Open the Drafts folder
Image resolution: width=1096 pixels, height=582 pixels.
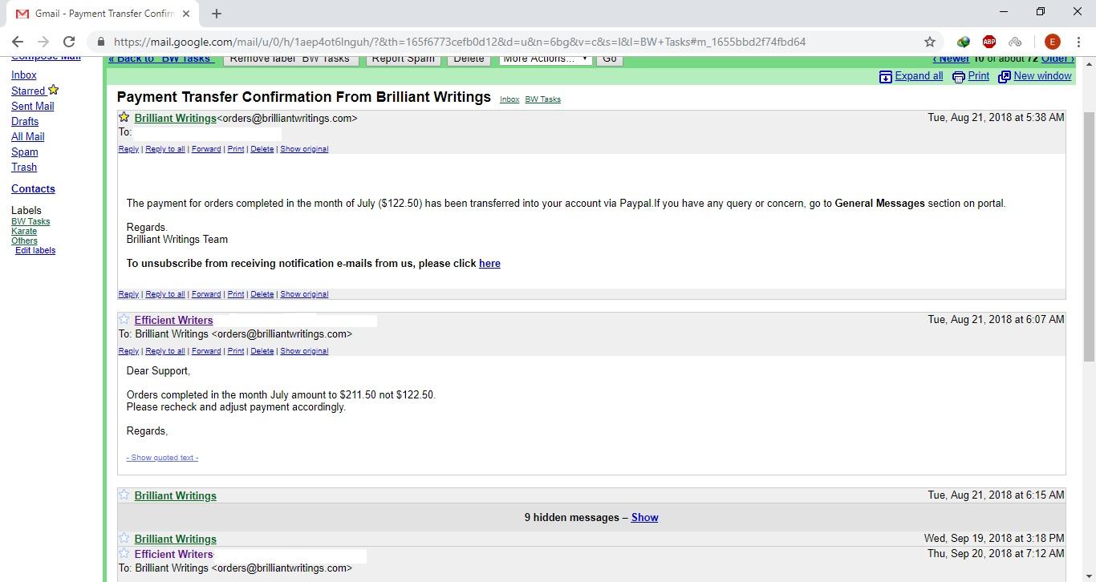(25, 121)
